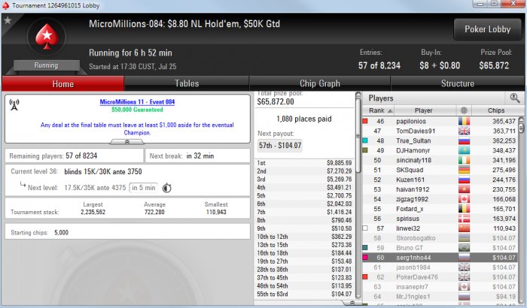Click the level timer clock icon
The width and height of the screenshot is (527, 308).
coord(167,188)
